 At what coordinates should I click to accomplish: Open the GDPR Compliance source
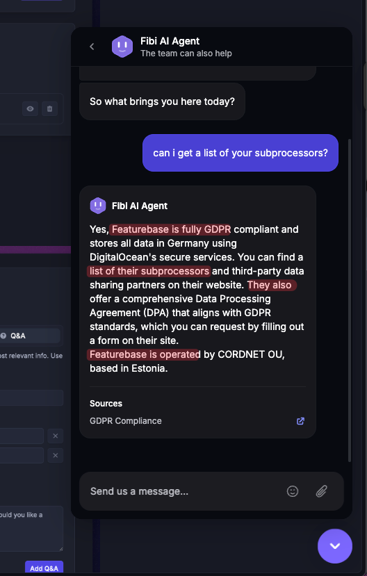point(126,421)
